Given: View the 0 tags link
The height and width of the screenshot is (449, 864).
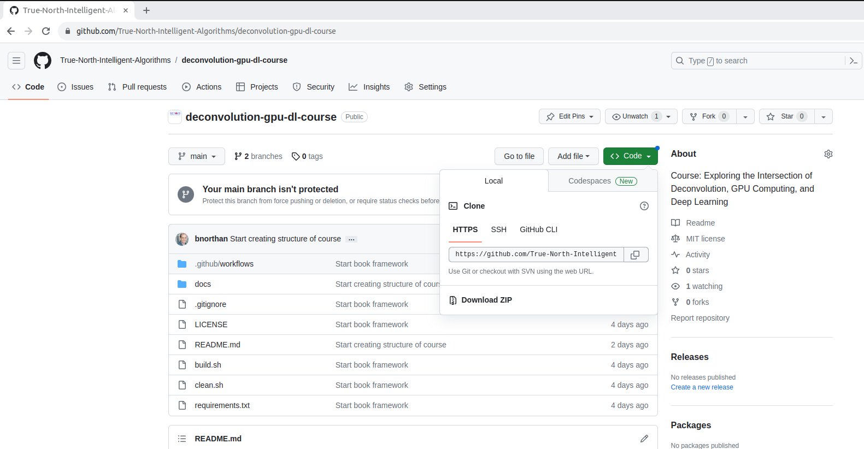Looking at the screenshot, I should [x=307, y=156].
